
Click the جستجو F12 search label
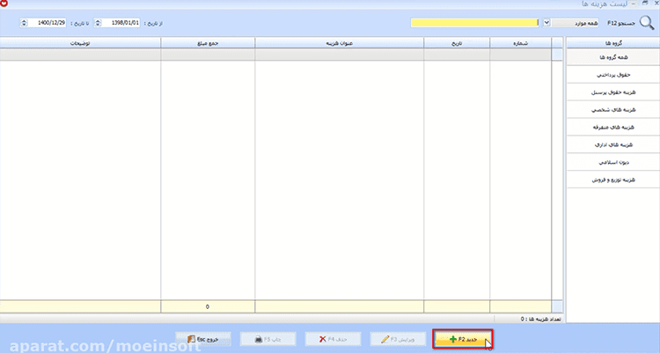click(621, 23)
